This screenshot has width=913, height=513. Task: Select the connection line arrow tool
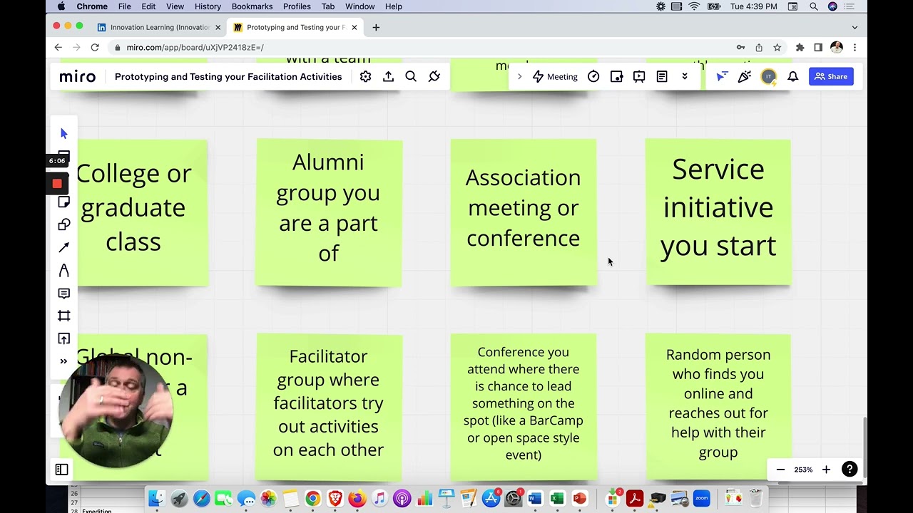click(x=63, y=247)
